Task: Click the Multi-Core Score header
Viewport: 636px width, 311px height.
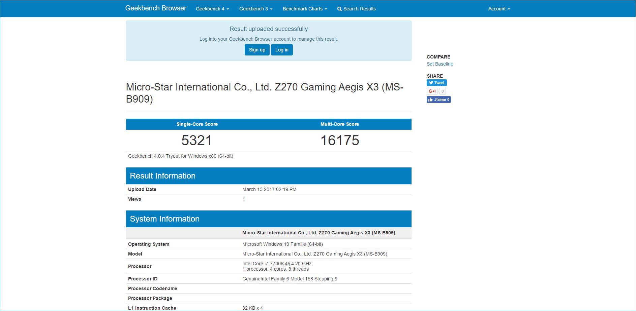Action: coord(340,124)
